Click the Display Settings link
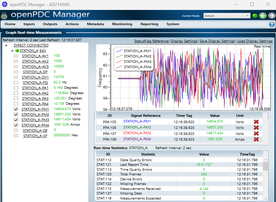Image resolution: width=276 pixels, height=202 pixels. (184, 41)
